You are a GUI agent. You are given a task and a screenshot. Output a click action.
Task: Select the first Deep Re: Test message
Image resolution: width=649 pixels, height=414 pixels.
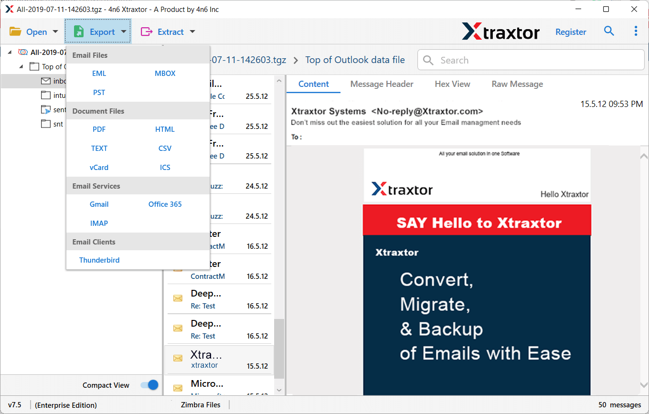point(219,299)
